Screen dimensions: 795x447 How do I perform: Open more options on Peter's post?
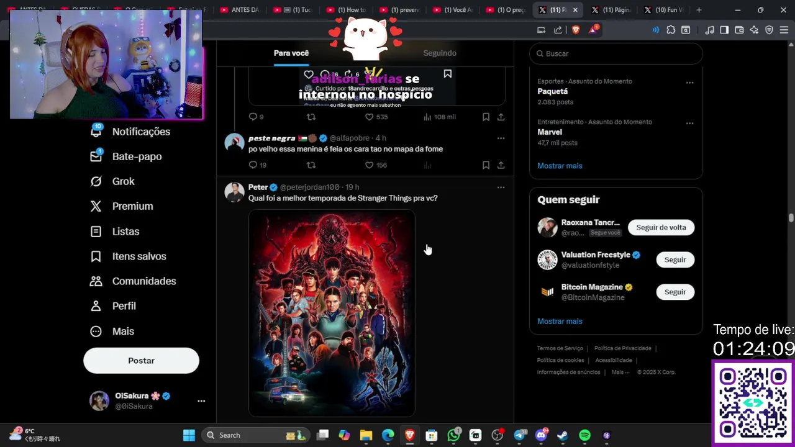[501, 187]
